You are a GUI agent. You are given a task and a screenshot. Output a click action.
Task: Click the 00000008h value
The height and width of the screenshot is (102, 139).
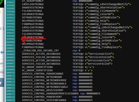[86, 80]
